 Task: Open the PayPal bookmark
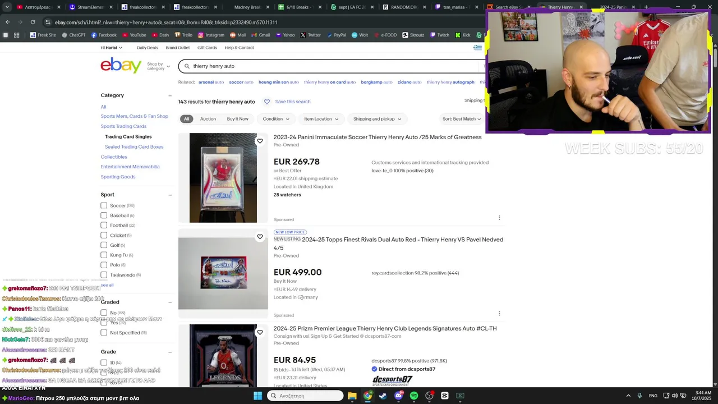335,35
